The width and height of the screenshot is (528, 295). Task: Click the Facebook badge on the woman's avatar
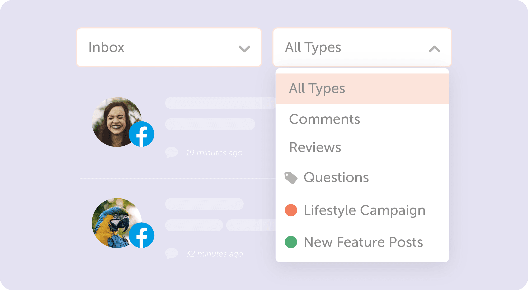click(142, 134)
